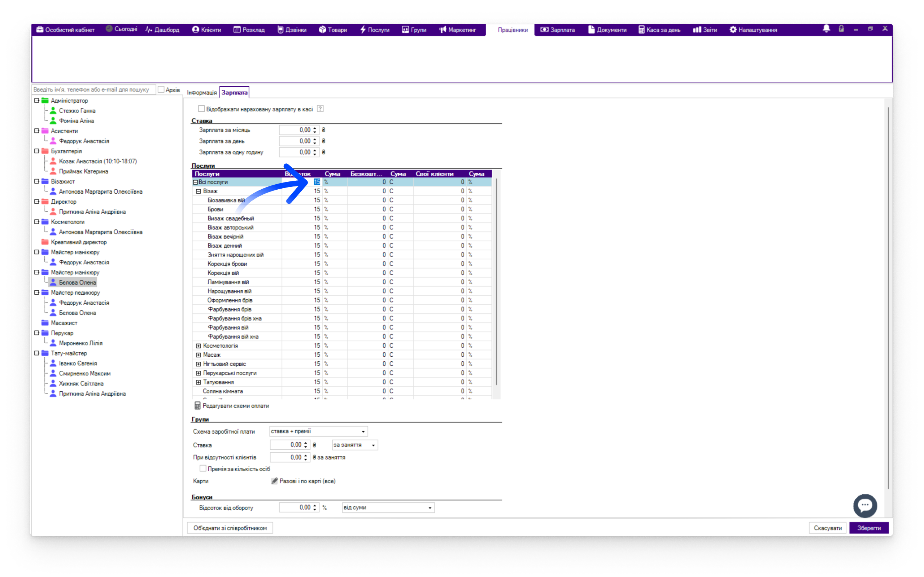
Task: Open the за заняття dropdown
Action: [x=355, y=445]
